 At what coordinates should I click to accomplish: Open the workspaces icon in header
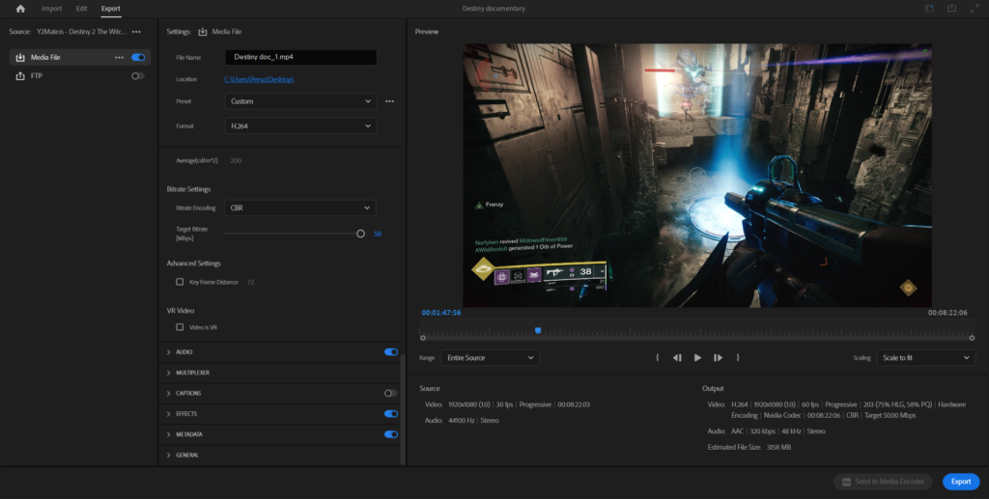[x=928, y=8]
